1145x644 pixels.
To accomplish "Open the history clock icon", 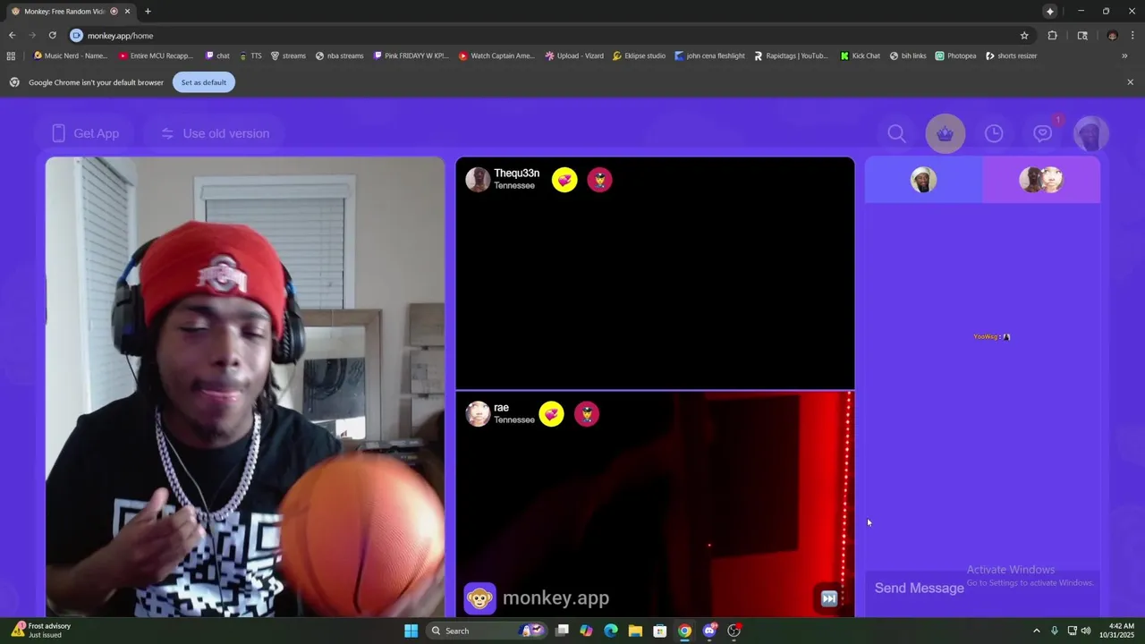I will [x=994, y=133].
